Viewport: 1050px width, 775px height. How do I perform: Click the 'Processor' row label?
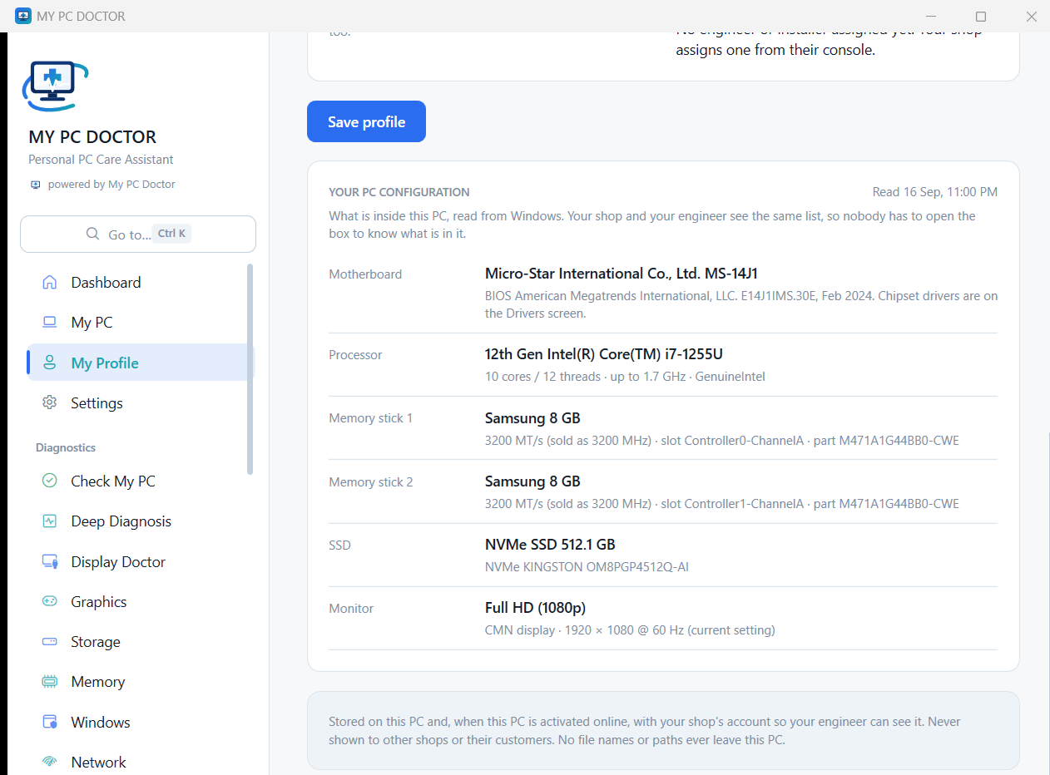click(x=355, y=355)
